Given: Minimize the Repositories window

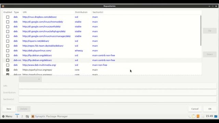Looking at the screenshot, I should 209,6.
